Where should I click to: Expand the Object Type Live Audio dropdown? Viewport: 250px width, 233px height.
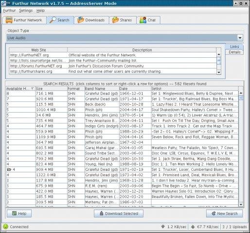tap(240, 38)
